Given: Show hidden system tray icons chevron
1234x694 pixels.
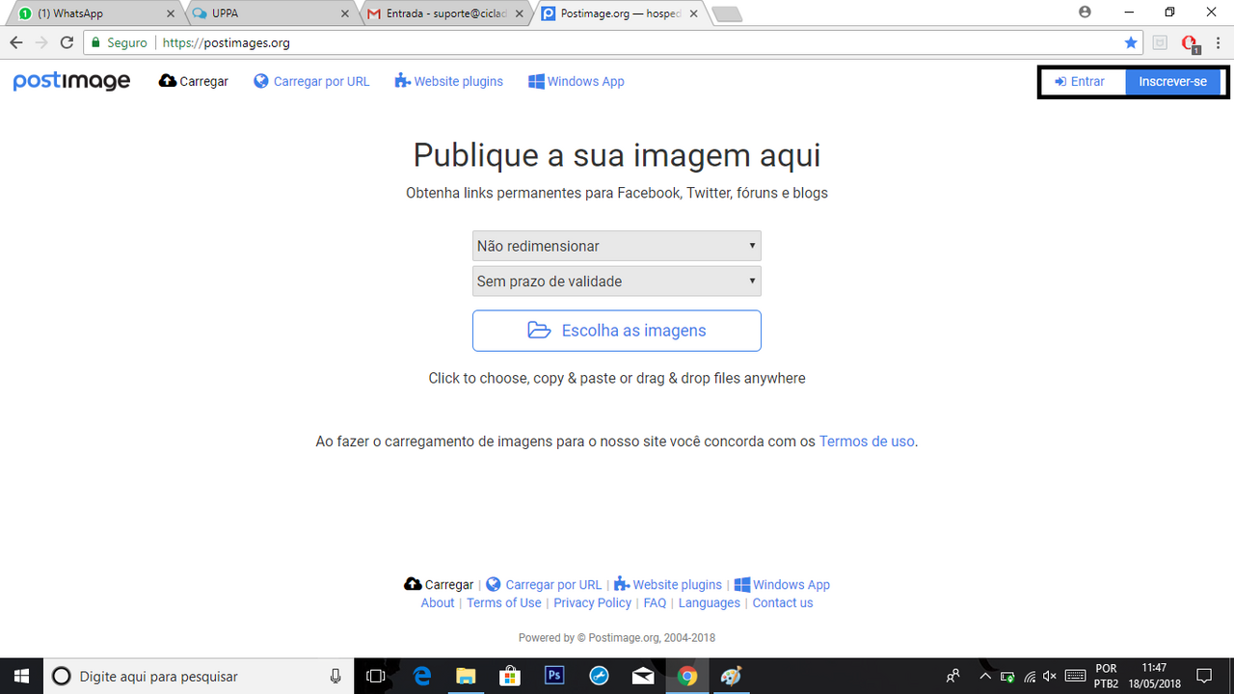Looking at the screenshot, I should [985, 677].
